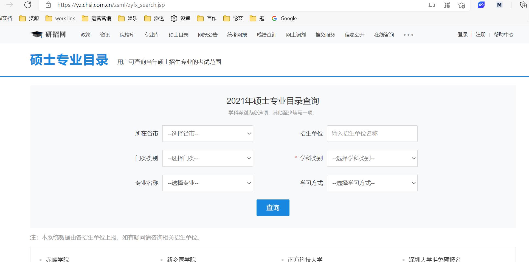The height and width of the screenshot is (262, 529).
Task: Click the 研招网 logo
Action: tap(48, 35)
